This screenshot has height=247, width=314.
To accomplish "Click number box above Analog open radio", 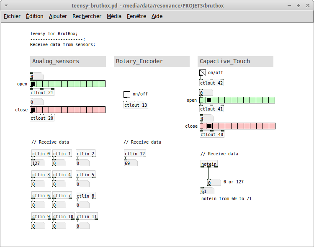I will tap(36, 76).
